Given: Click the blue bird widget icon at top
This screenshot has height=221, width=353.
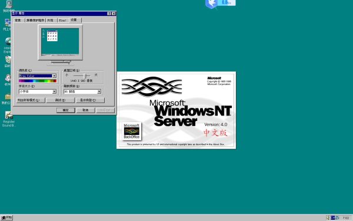Looking at the screenshot, I should [x=211, y=4].
